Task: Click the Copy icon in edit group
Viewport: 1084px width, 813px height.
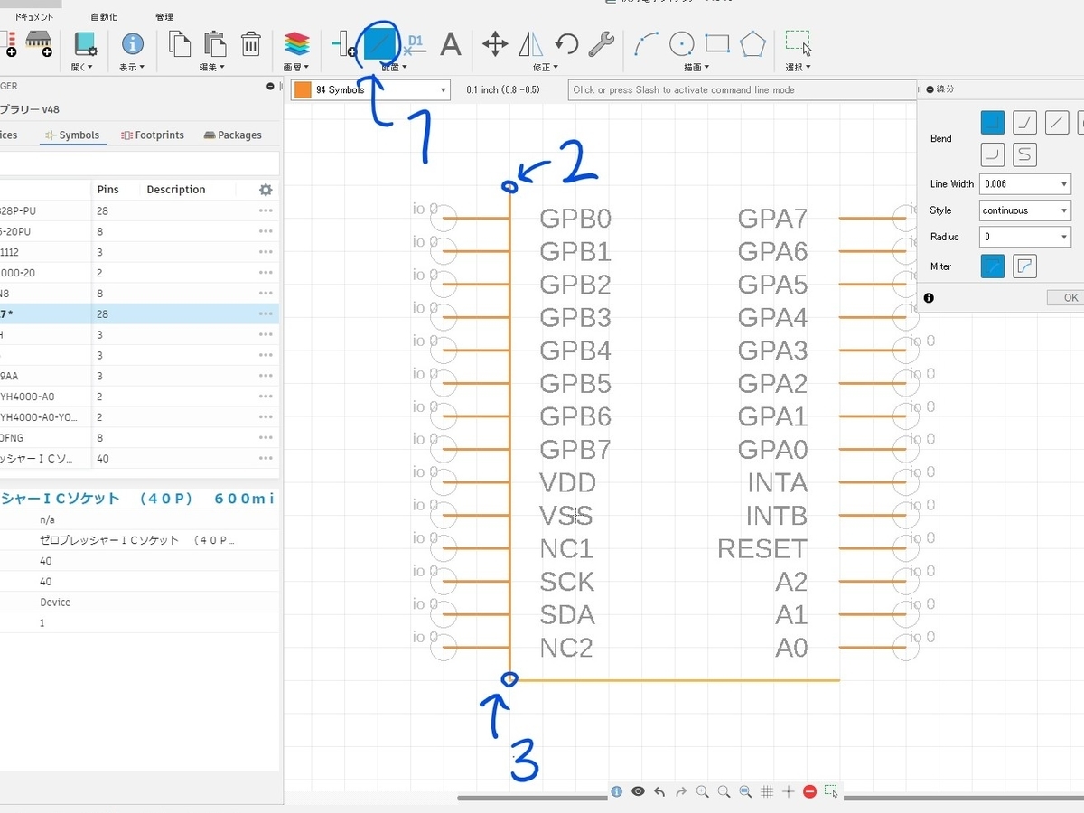Action: pos(181,43)
